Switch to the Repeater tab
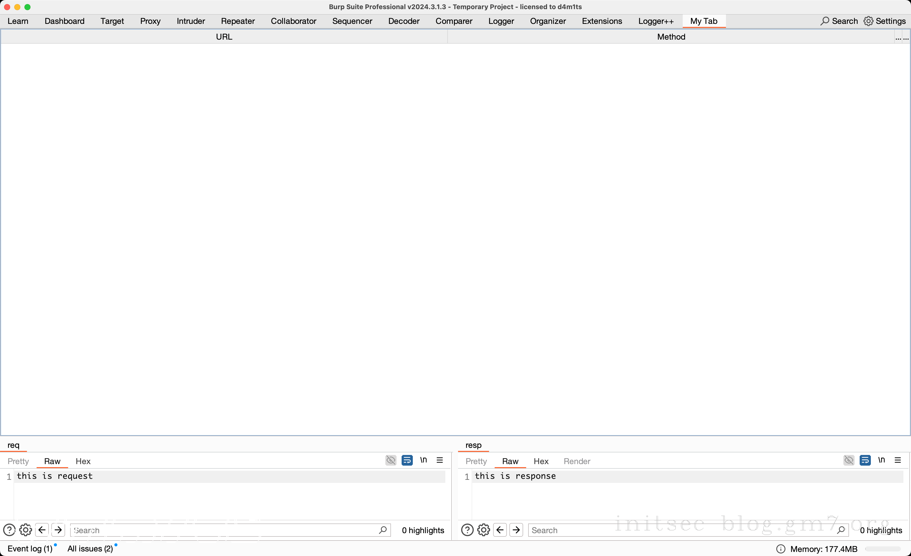The image size is (911, 556). tap(238, 21)
